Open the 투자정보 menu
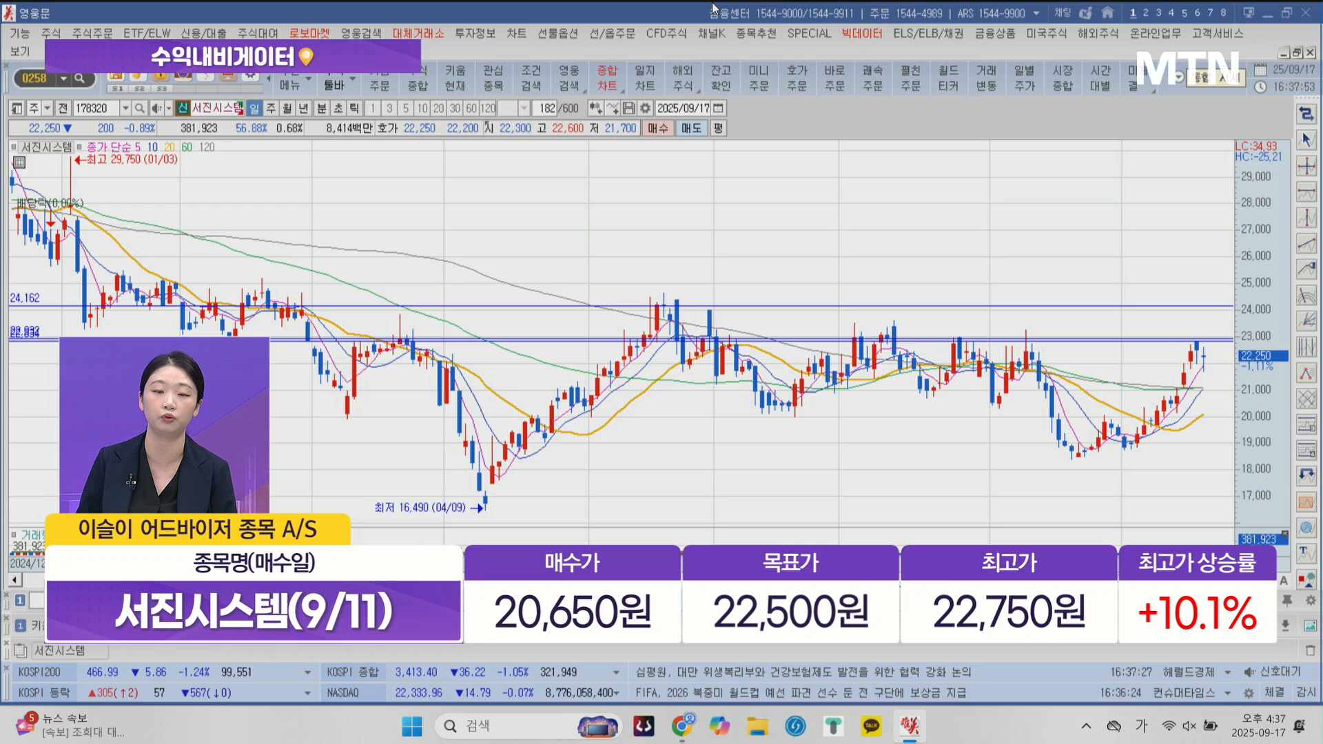Viewport: 1323px width, 744px height. (475, 33)
